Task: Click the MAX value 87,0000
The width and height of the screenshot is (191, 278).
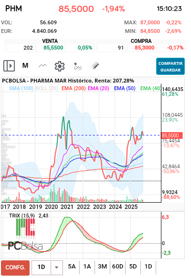Action: pyautogui.click(x=150, y=23)
